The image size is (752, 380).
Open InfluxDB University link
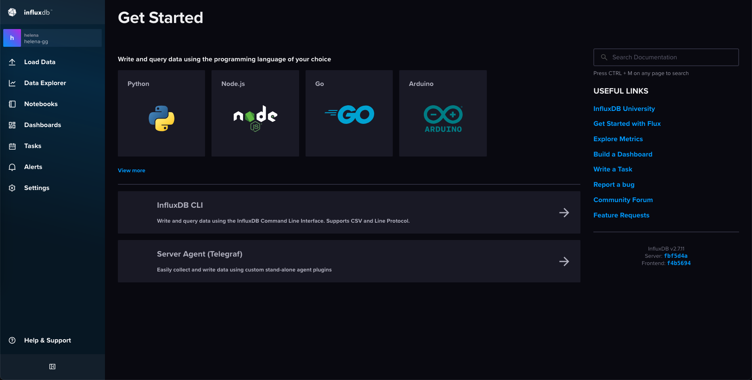pos(624,109)
